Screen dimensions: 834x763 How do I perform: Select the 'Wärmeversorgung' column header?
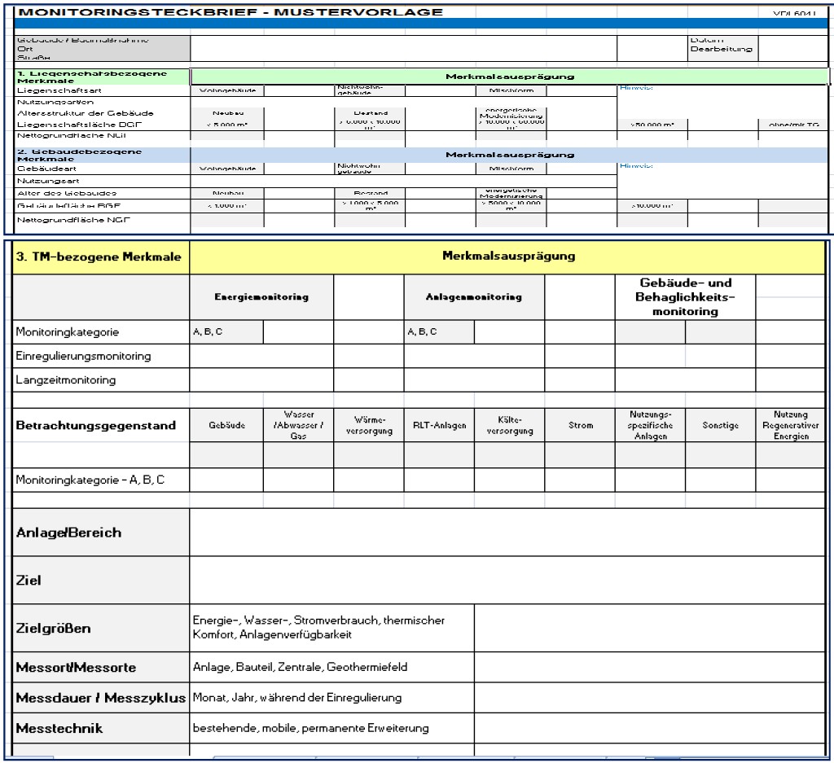pos(368,424)
